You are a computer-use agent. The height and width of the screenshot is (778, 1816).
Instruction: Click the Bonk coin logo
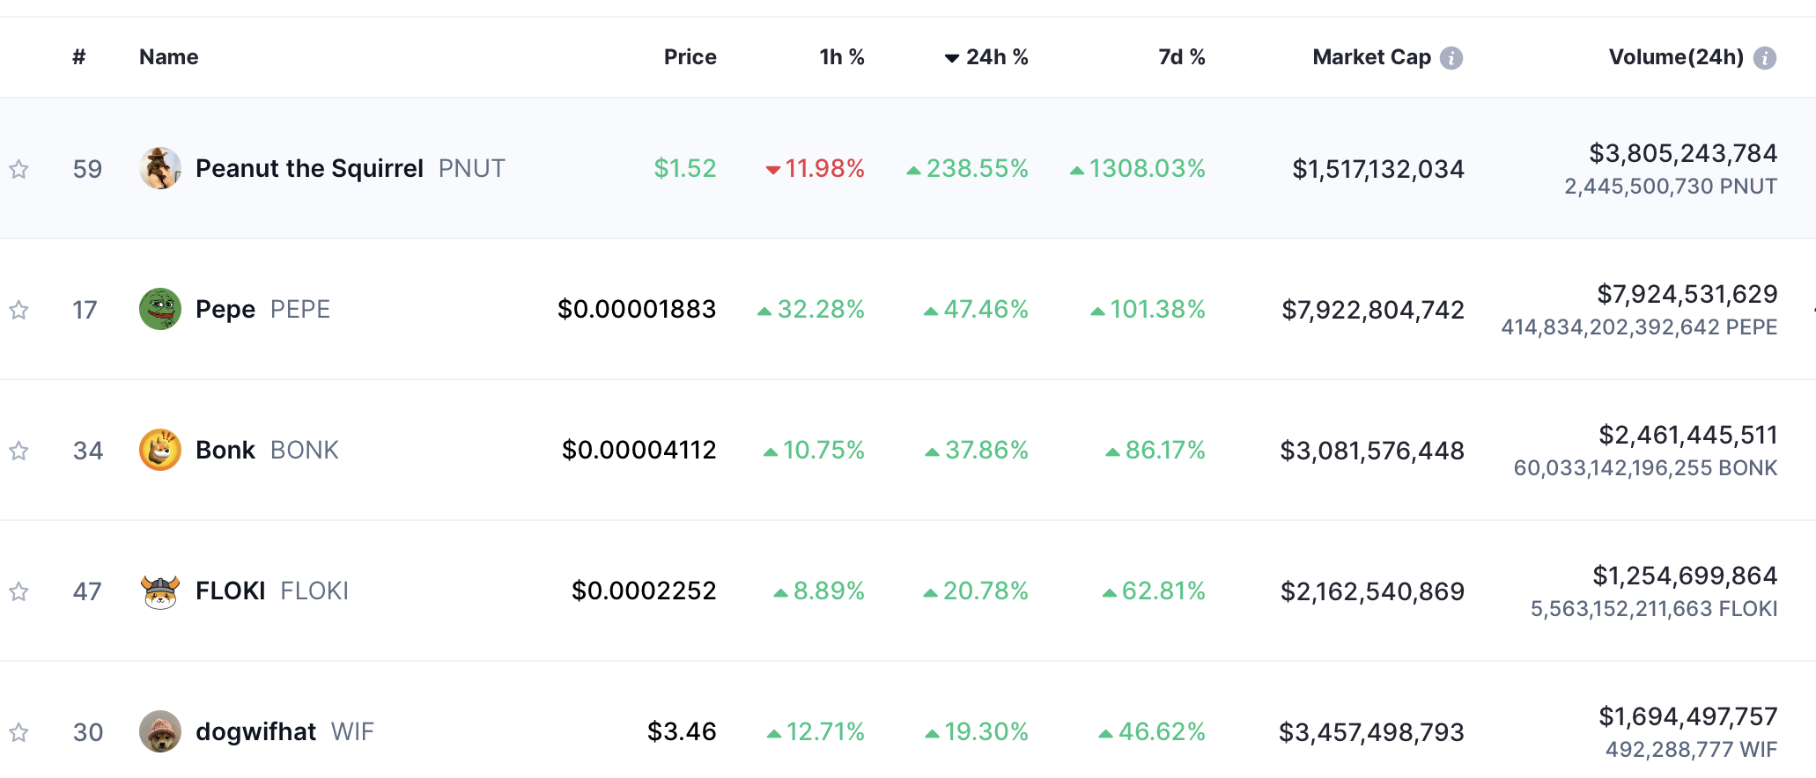(x=160, y=450)
